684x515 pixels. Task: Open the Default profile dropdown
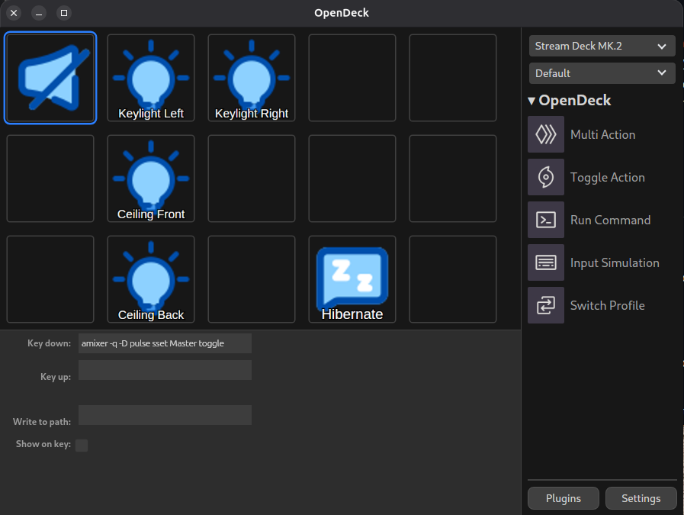tap(602, 73)
